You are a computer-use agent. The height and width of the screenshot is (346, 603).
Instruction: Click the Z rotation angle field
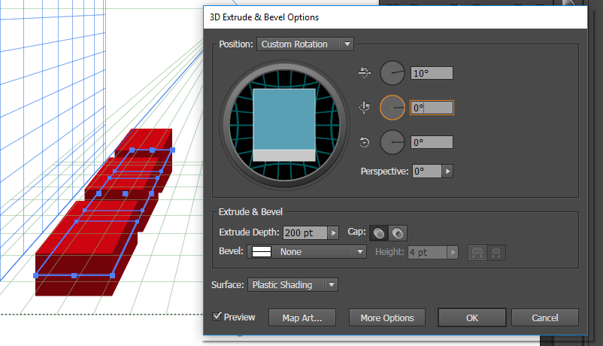[432, 142]
